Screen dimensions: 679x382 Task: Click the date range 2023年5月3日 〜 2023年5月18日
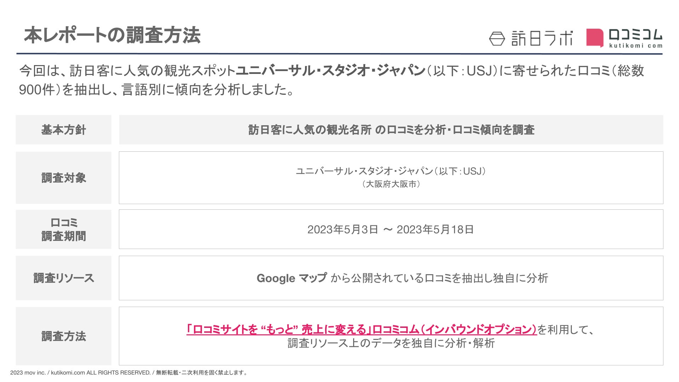pyautogui.click(x=391, y=230)
